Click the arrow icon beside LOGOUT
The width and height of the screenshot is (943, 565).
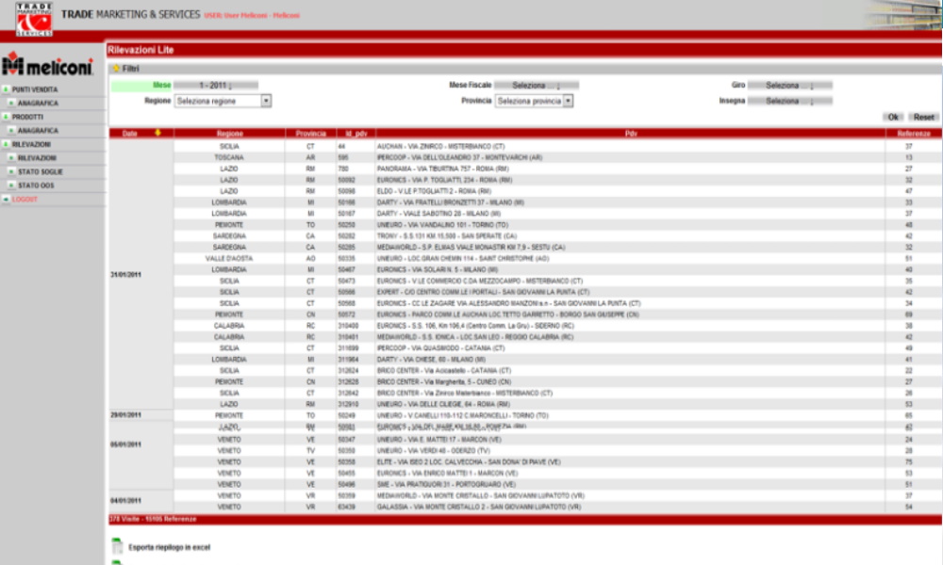coord(6,200)
